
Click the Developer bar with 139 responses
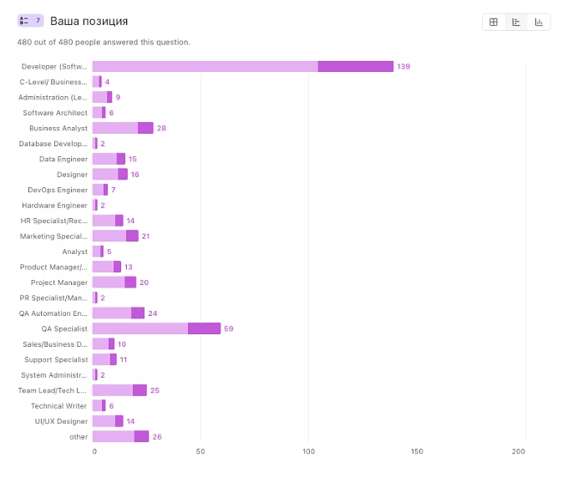coord(242,66)
